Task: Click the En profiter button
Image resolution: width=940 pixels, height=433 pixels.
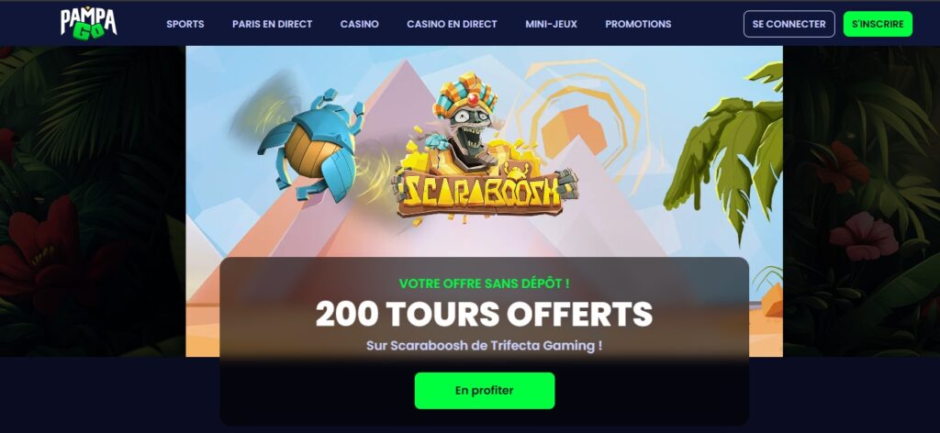Action: pos(485,391)
